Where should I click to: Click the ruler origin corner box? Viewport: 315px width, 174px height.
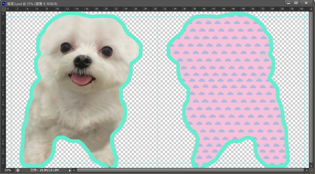3,9
